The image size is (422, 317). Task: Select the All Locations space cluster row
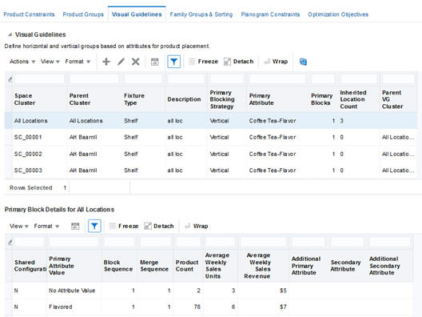[x=211, y=121]
